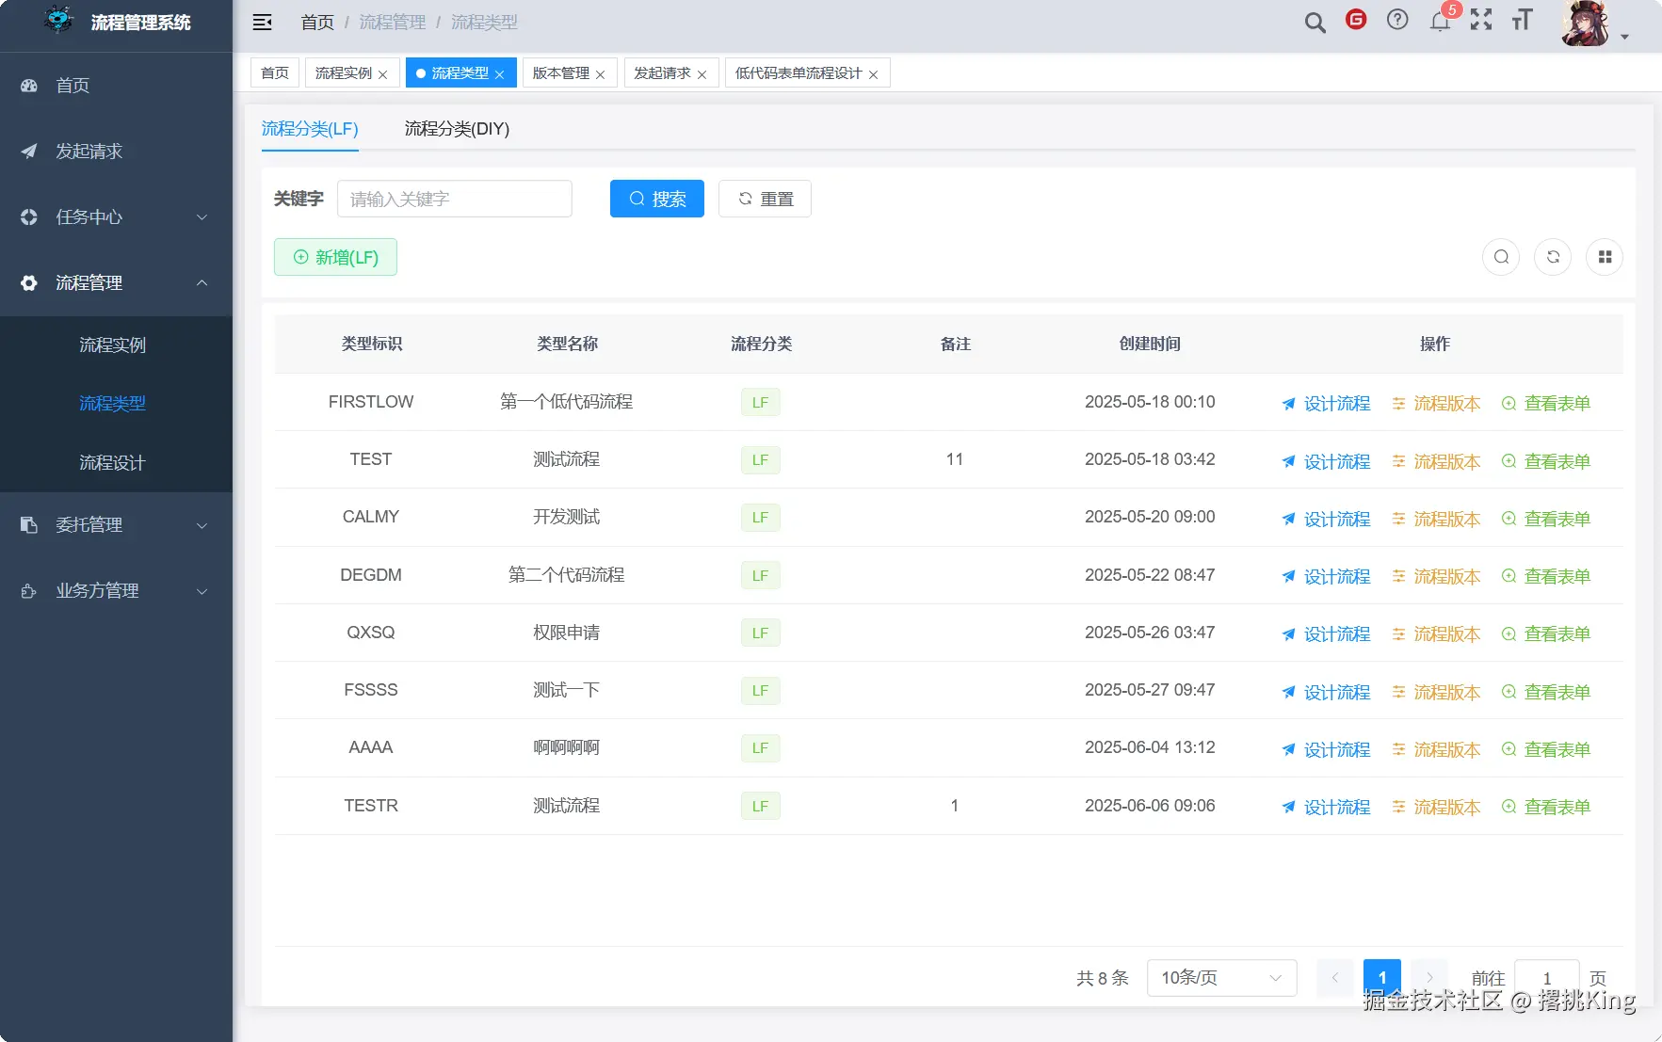Click the system logo icon

(58, 20)
